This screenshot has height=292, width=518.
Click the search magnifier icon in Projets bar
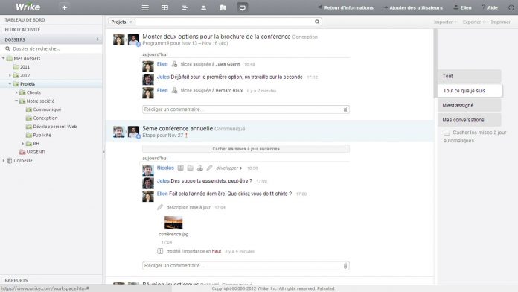317,22
